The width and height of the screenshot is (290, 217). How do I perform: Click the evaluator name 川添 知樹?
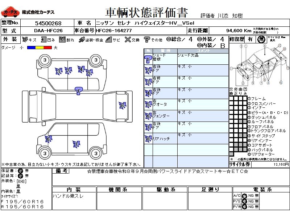coord(230,16)
